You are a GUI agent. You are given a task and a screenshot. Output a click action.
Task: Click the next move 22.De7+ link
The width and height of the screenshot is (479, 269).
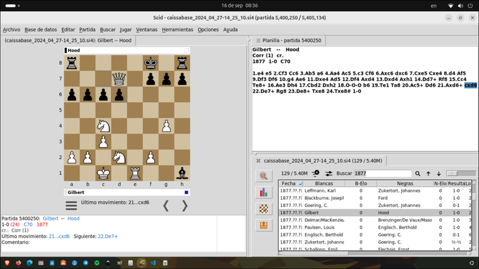pyautogui.click(x=107, y=237)
